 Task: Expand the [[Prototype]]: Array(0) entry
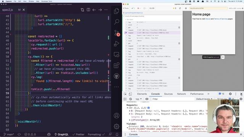click(x=130, y=120)
